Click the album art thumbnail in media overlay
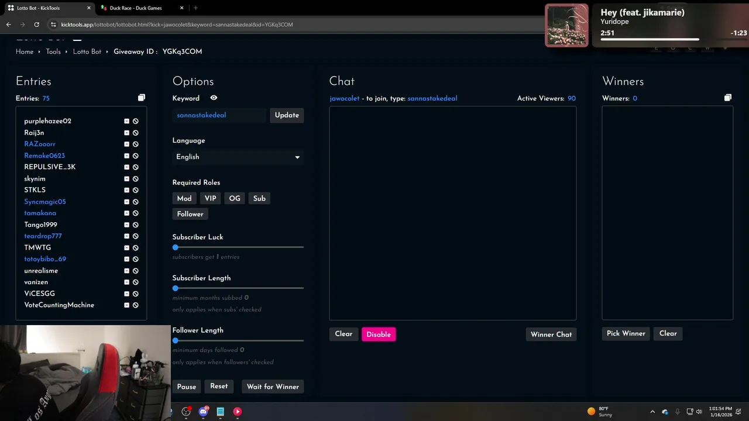749x421 pixels. click(566, 25)
